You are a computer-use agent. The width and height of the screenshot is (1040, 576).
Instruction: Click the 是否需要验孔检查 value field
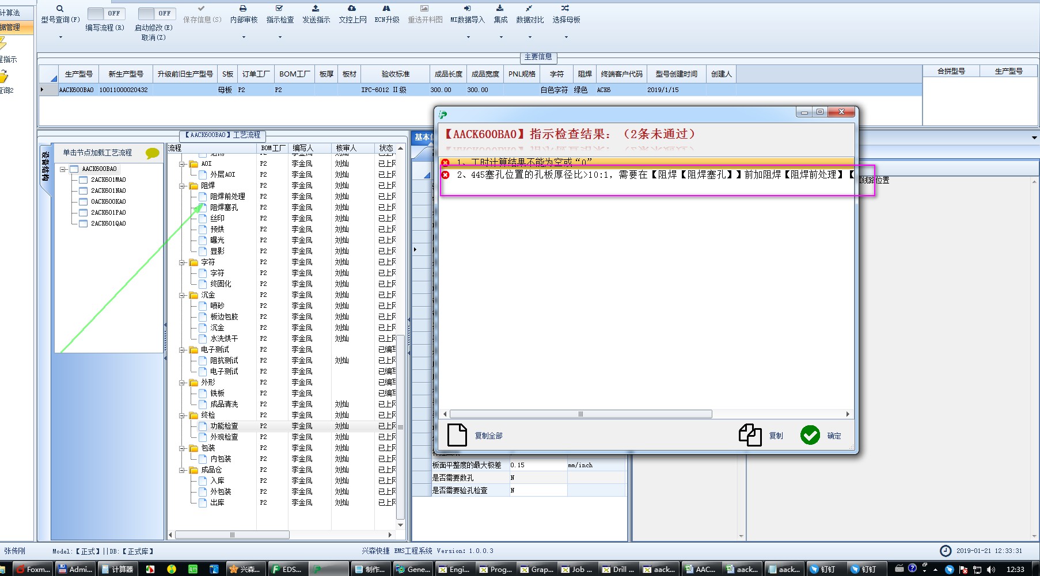tap(538, 490)
